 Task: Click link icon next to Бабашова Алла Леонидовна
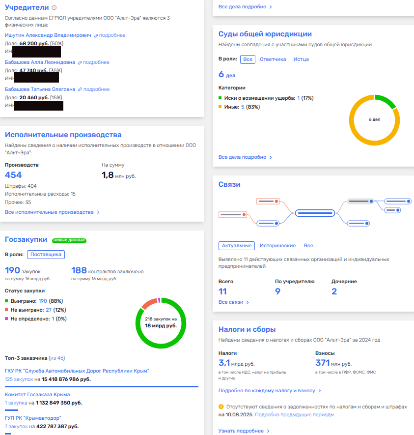click(x=80, y=63)
